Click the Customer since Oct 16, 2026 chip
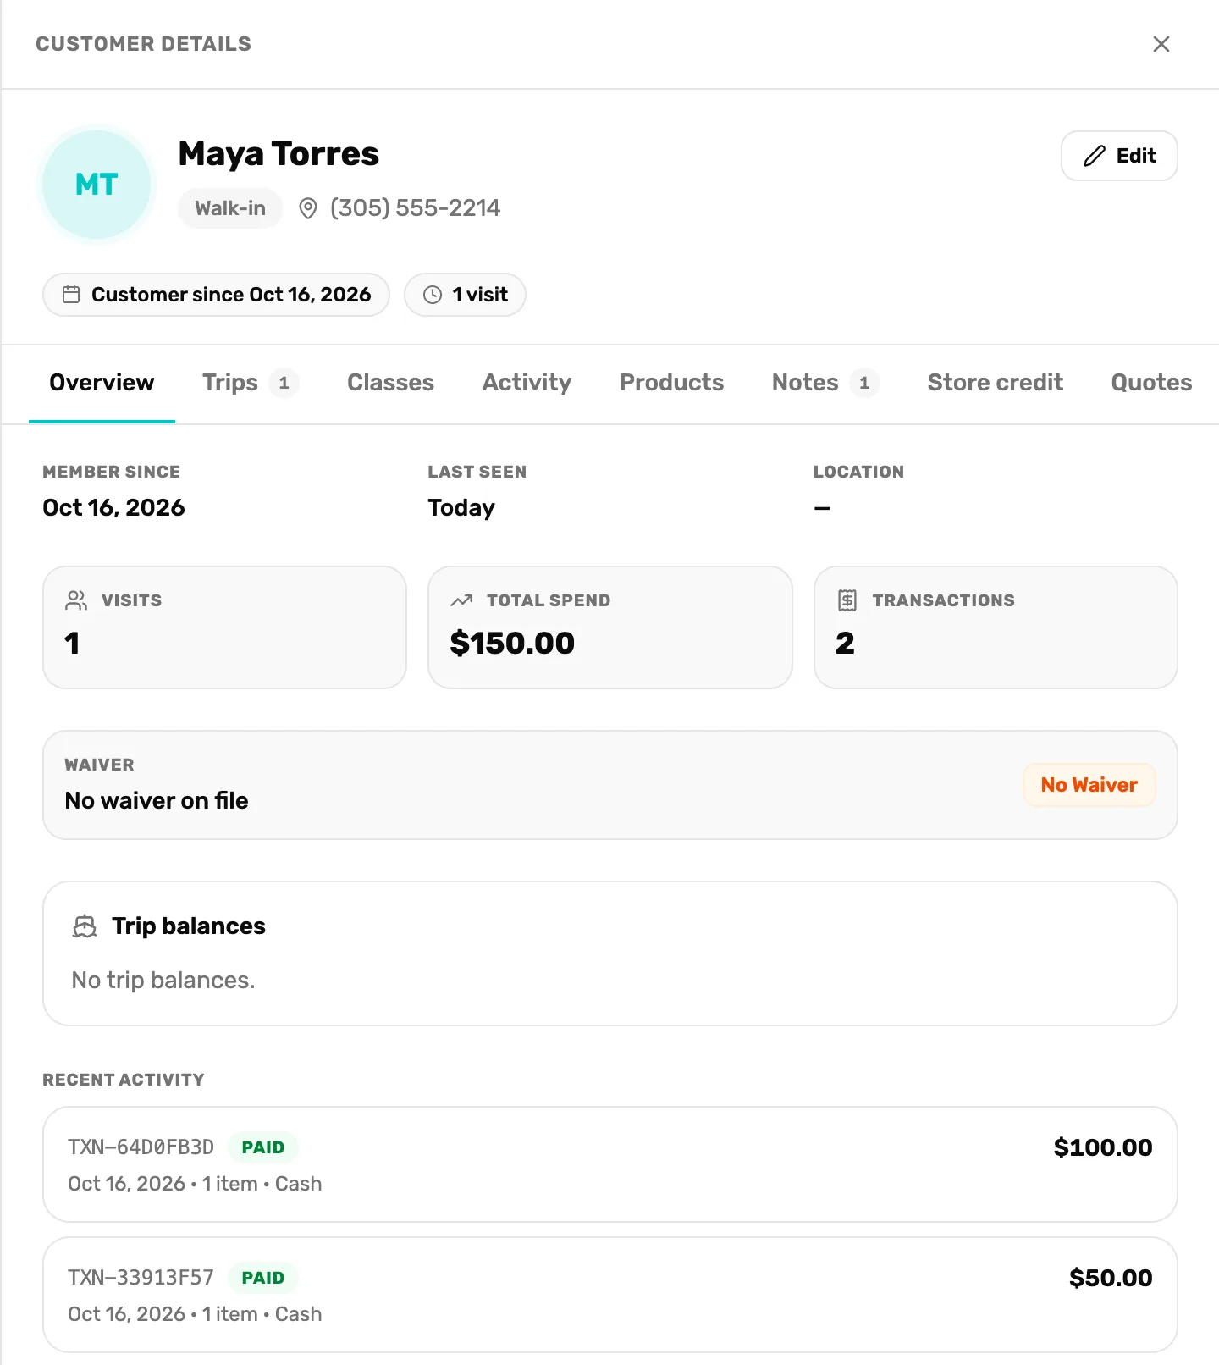1219x1365 pixels. tap(216, 295)
